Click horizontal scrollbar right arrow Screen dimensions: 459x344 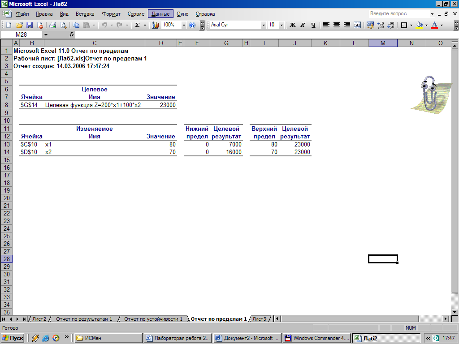point(446,319)
